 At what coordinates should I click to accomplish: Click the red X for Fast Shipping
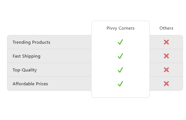click(x=166, y=56)
